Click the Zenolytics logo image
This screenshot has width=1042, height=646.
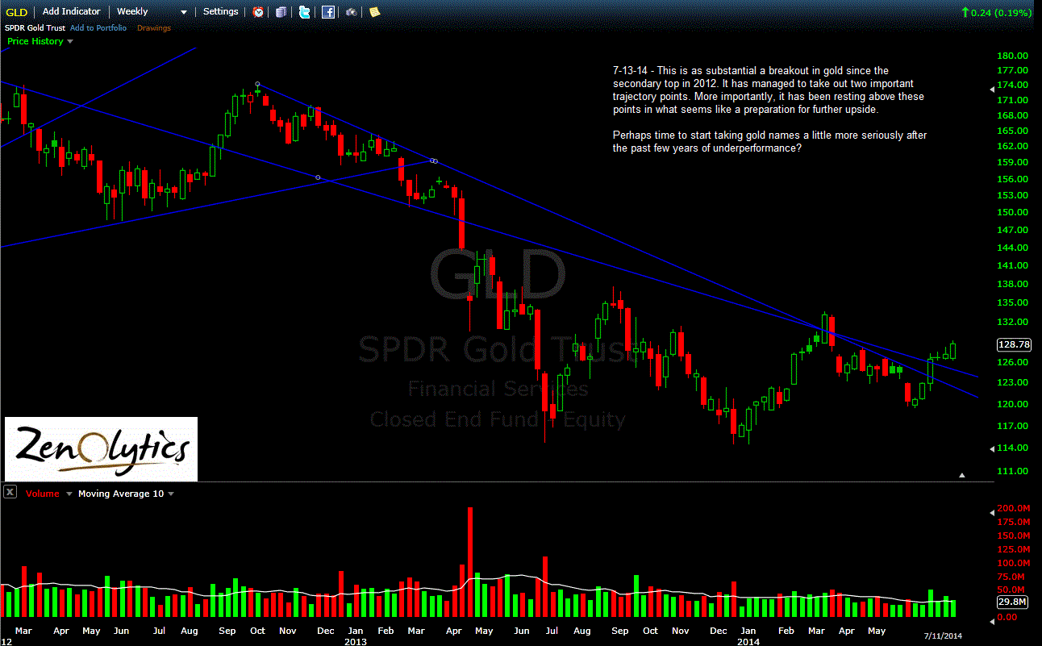point(101,449)
